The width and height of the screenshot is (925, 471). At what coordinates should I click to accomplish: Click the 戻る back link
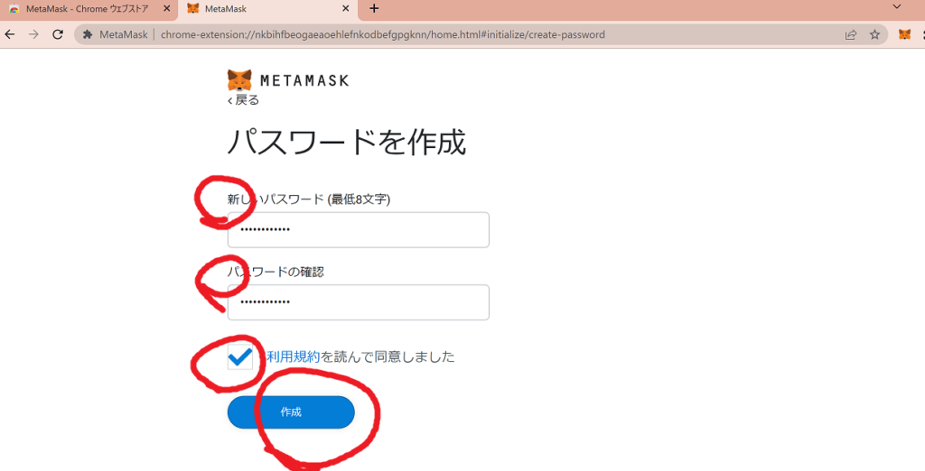[x=244, y=100]
